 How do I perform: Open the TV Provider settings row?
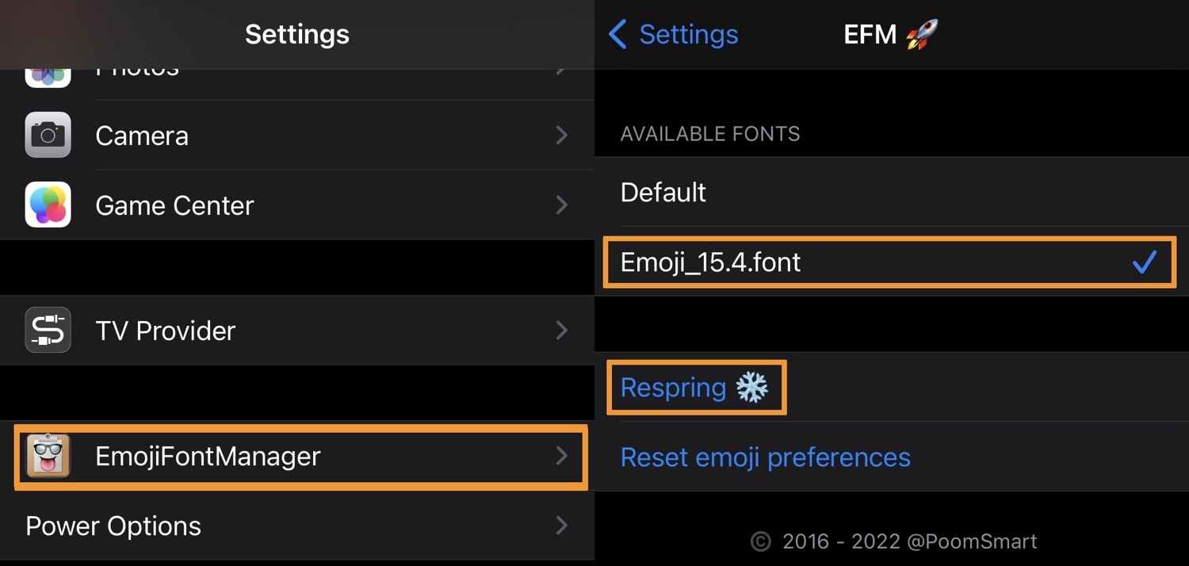pos(297,330)
